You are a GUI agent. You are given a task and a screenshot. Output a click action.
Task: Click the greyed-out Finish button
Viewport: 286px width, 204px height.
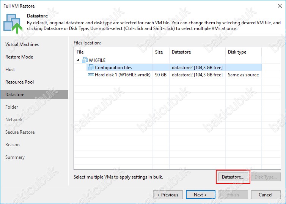point(233,195)
